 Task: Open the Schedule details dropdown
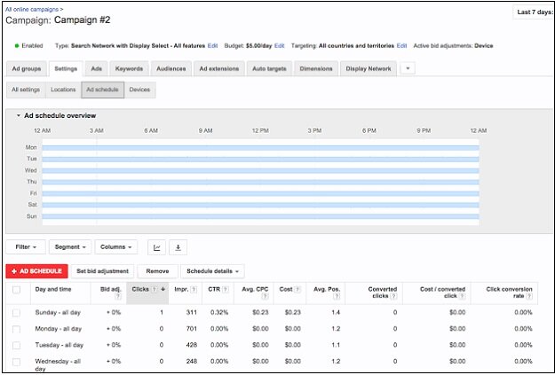coord(213,270)
